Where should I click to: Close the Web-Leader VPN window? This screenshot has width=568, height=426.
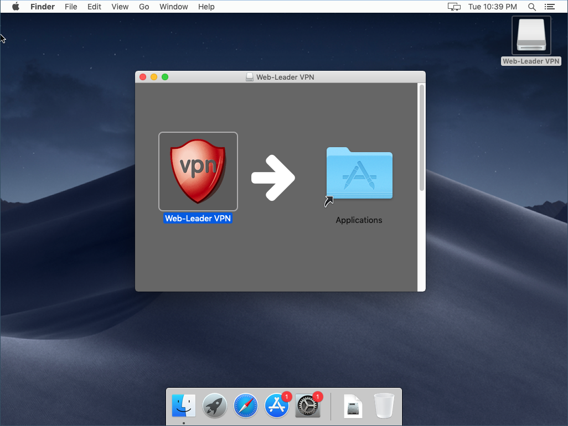tap(143, 77)
